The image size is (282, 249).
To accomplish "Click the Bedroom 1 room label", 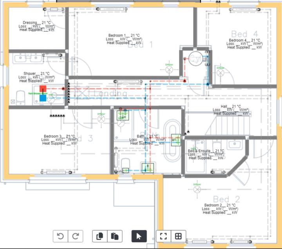I will click(125, 35).
